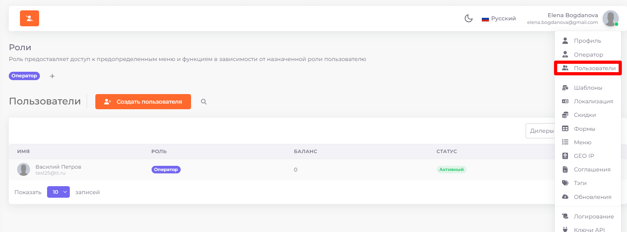The image size is (627, 232).
Task: Click the Создать пользователя button
Action: coord(143,102)
